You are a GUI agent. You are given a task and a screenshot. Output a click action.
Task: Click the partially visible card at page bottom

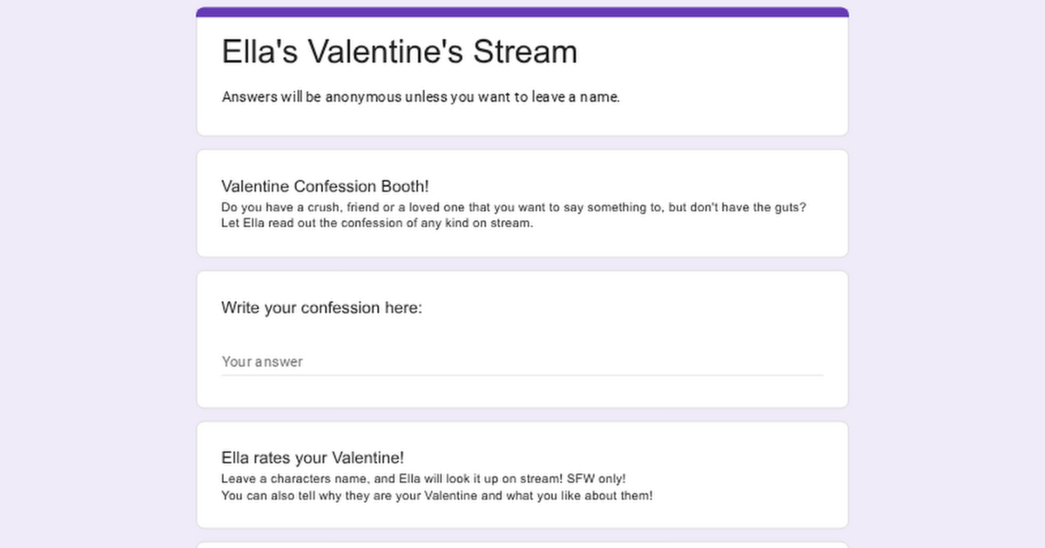click(521, 545)
